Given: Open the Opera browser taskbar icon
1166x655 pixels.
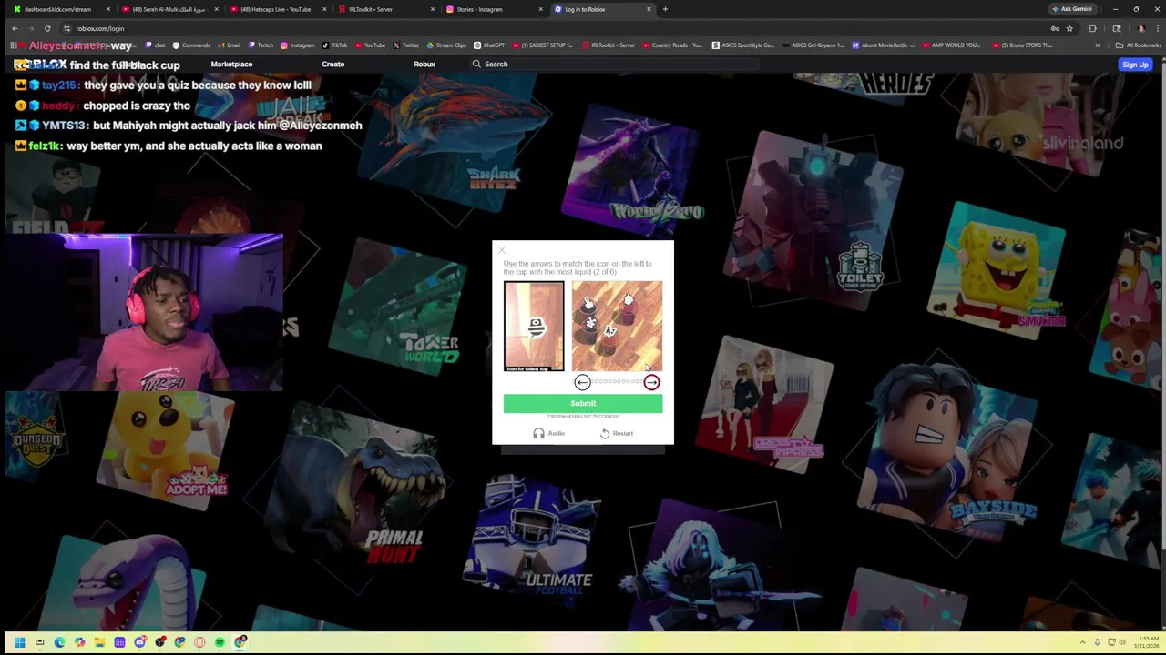Looking at the screenshot, I should (x=199, y=642).
